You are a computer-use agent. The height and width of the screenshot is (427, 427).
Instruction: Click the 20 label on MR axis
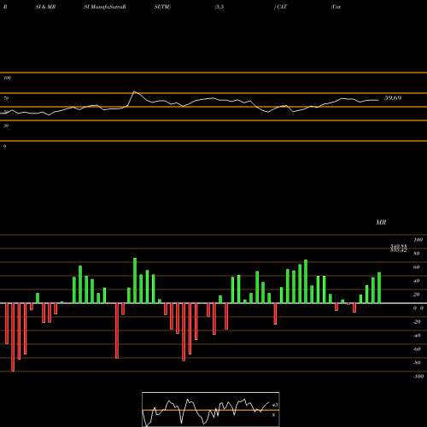coord(417,295)
